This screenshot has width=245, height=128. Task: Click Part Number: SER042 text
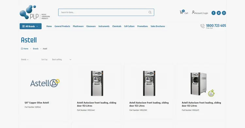click(x=33, y=107)
